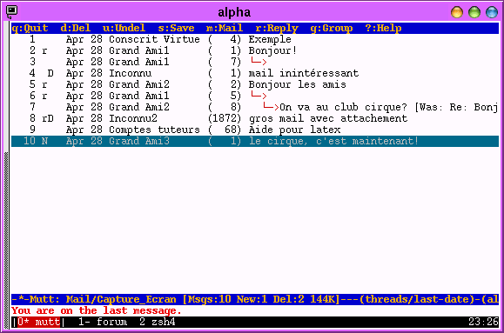504x333 pixels.
Task: Click the r:Reply shortcut label
Action: [x=277, y=29]
